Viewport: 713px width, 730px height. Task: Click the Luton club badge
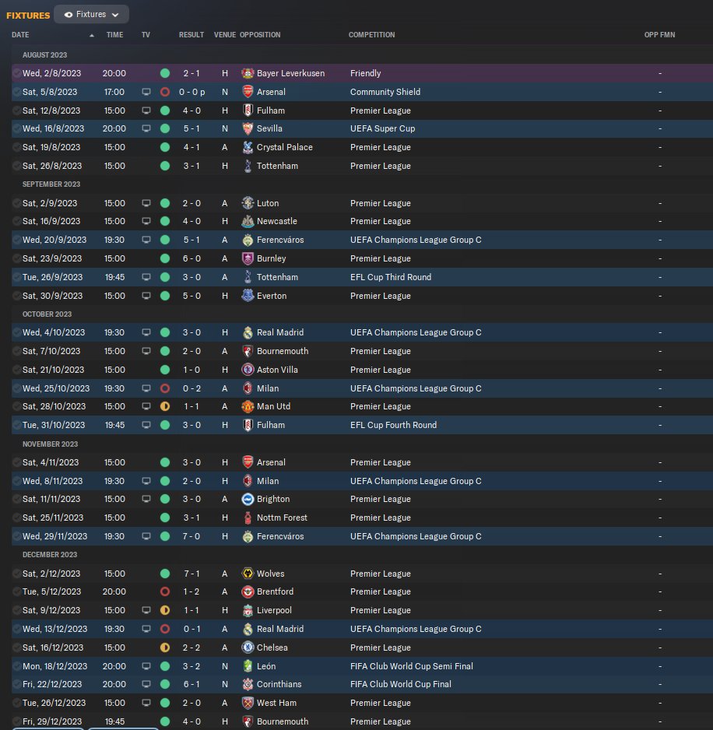[248, 203]
